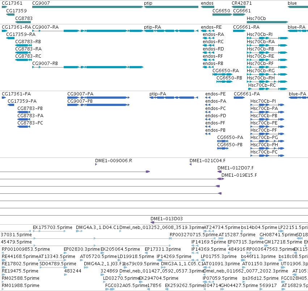Click the 'CG6661-RA' transcript label
Screen dimensions: 308x291
tap(246, 27)
